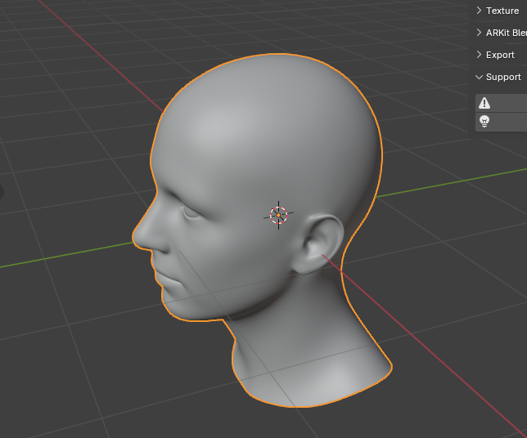Click the head model's closed eye
The image size is (527, 438).
pos(191,214)
